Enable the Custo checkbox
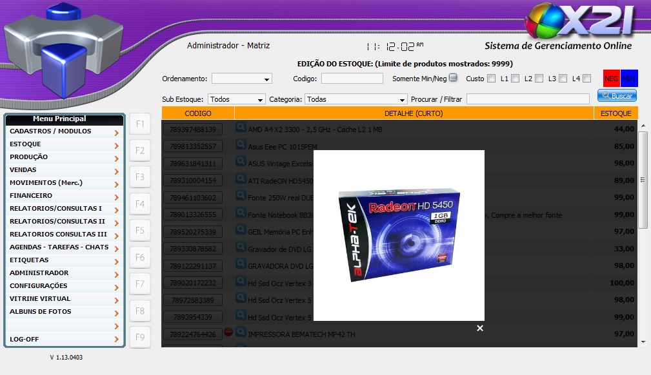Image resolution: width=651 pixels, height=375 pixels. click(x=491, y=79)
